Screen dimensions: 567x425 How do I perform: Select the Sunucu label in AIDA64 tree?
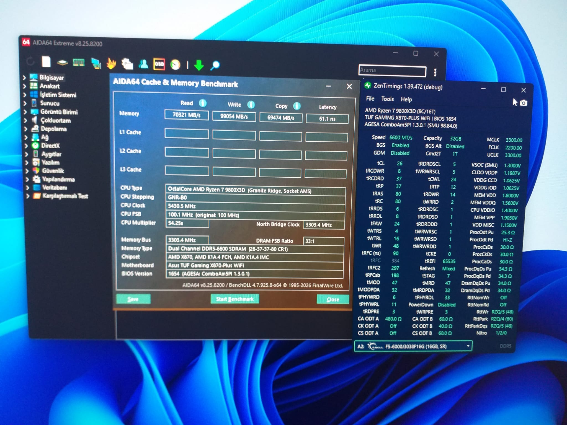pos(50,103)
